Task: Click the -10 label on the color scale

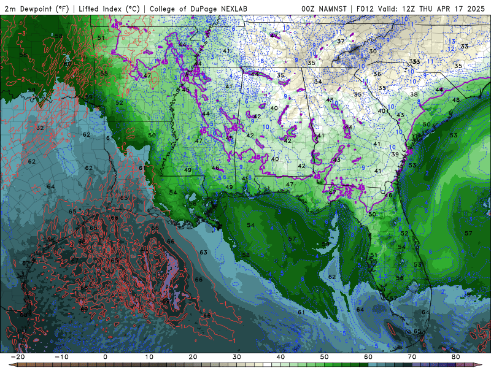Action: pyautogui.click(x=61, y=357)
